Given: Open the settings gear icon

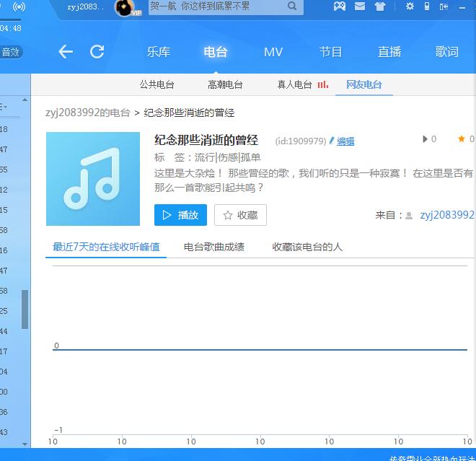Looking at the screenshot, I should (410, 6).
